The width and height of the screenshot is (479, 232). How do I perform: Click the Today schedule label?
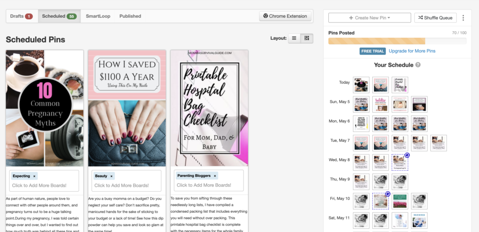(344, 82)
